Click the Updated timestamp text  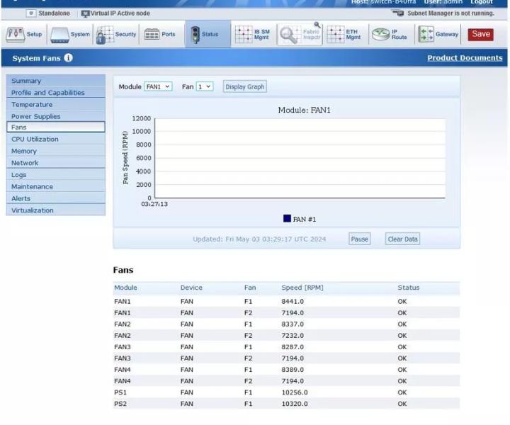pyautogui.click(x=259, y=239)
